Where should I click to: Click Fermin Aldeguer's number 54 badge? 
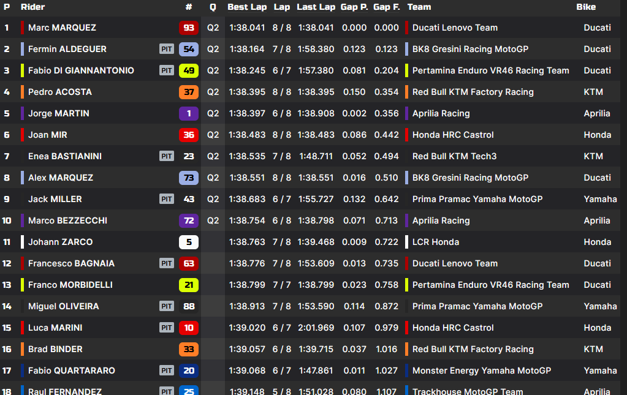click(189, 49)
